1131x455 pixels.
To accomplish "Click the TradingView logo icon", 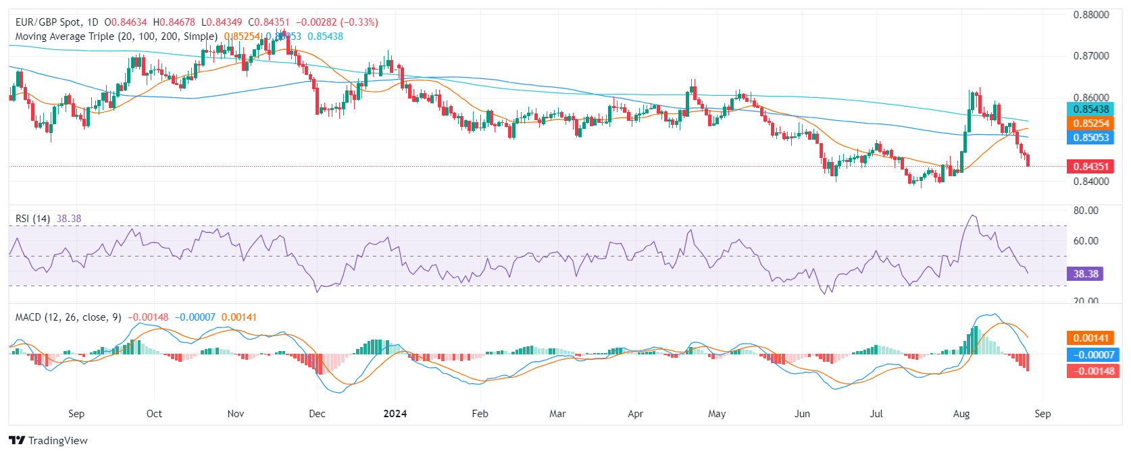I will tap(18, 441).
